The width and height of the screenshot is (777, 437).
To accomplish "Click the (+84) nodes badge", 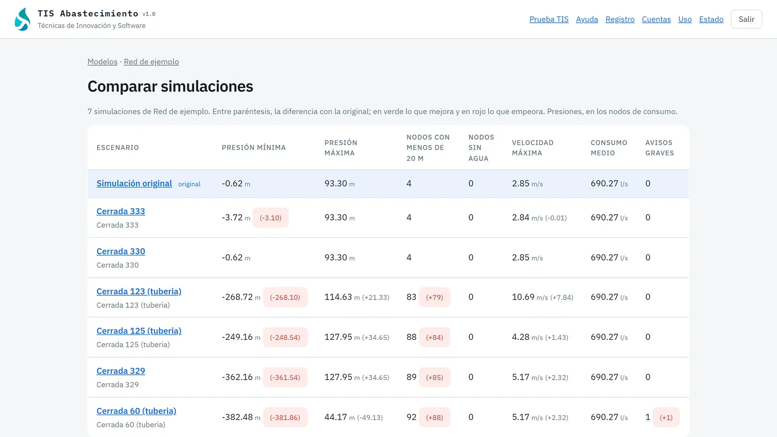I will (x=435, y=337).
